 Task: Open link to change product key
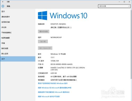[x=53, y=83]
